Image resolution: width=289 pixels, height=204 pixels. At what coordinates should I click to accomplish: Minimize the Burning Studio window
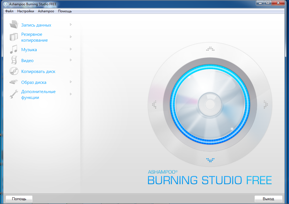[260, 3]
